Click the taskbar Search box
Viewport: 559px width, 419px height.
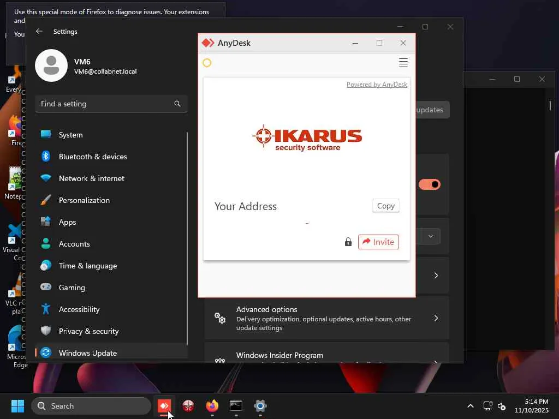point(91,406)
